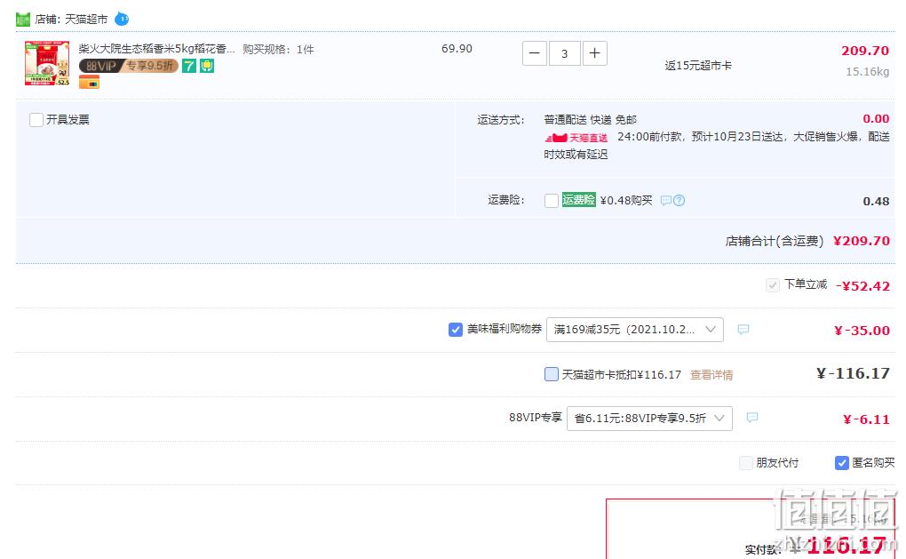
Task: Click the 返15元超市卡 promotion text
Action: tap(698, 66)
